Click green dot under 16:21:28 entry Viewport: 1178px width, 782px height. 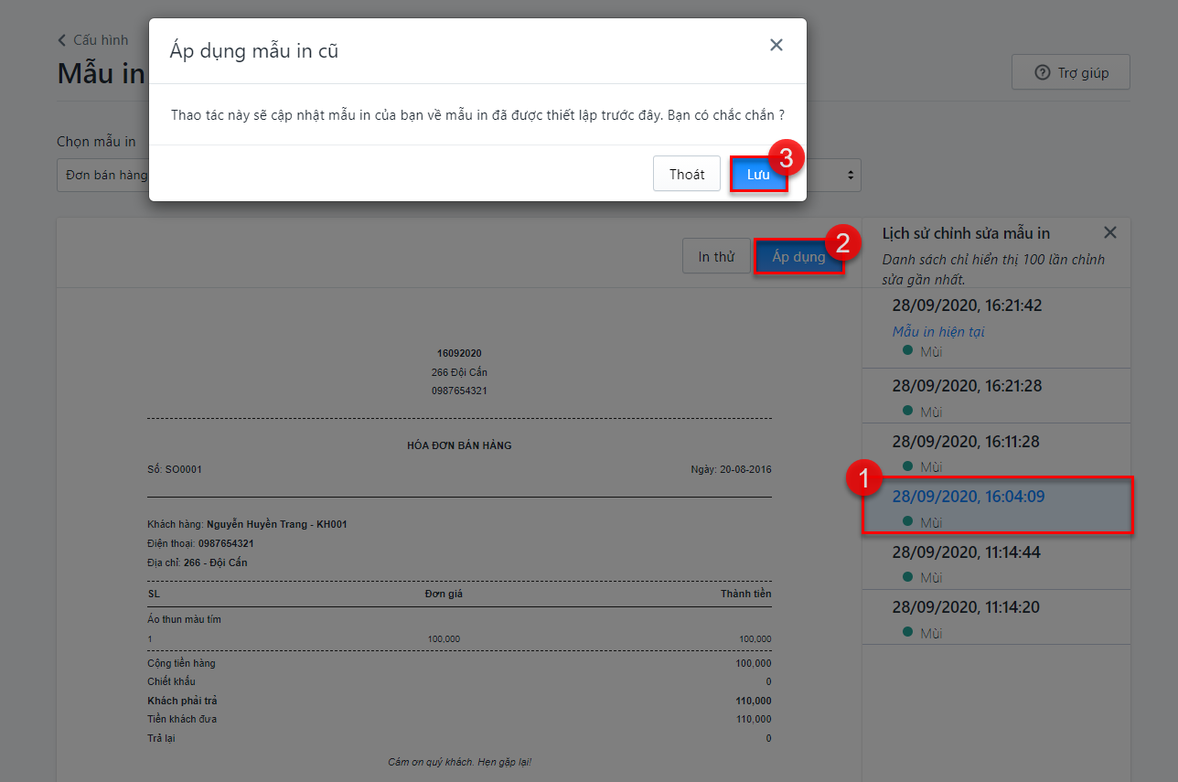(x=907, y=412)
